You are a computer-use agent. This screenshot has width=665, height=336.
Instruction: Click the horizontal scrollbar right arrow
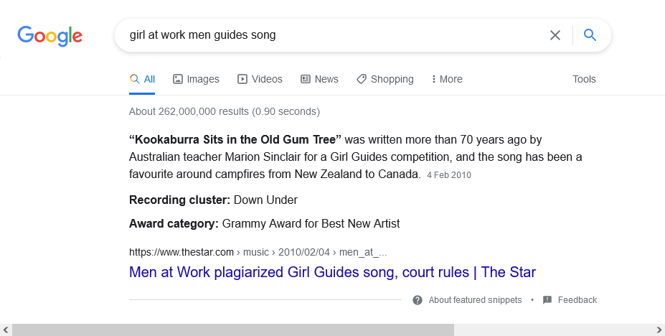click(659, 330)
